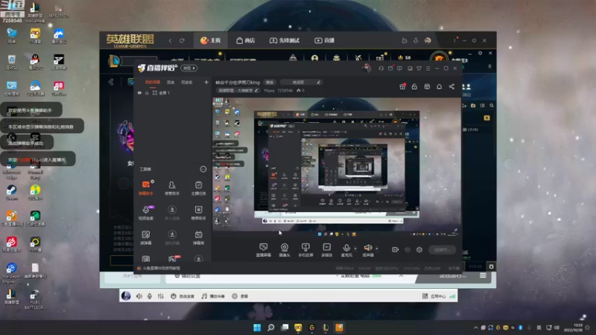Open Task View on the taskbar
The image size is (596, 335).
point(285,328)
